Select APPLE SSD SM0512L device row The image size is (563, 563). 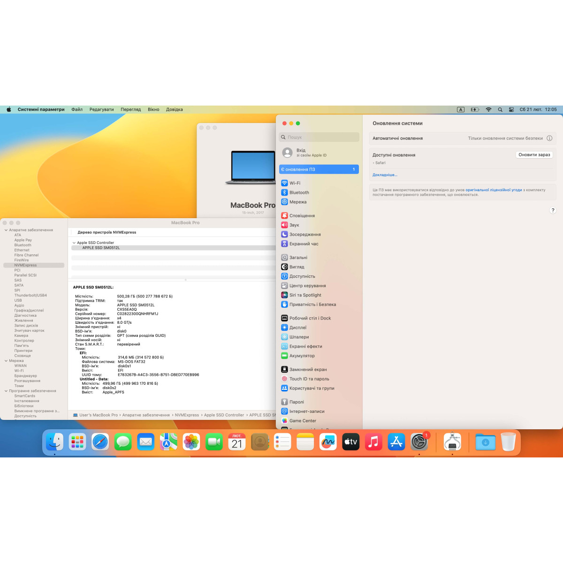point(174,248)
